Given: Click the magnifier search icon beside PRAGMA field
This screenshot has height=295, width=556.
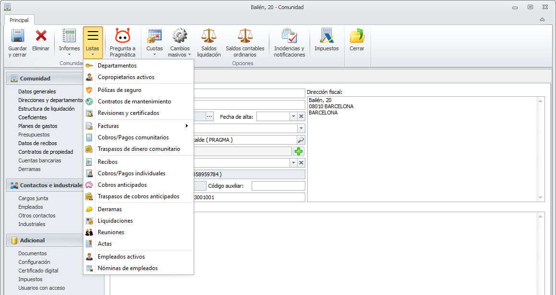Looking at the screenshot, I should coord(301,140).
